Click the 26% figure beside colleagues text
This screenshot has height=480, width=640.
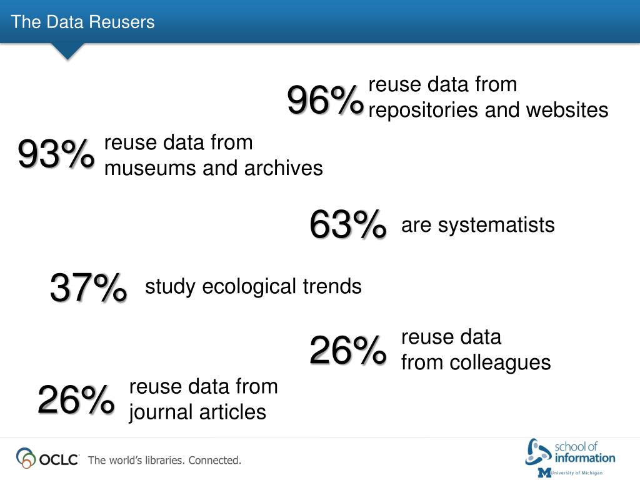click(x=347, y=350)
